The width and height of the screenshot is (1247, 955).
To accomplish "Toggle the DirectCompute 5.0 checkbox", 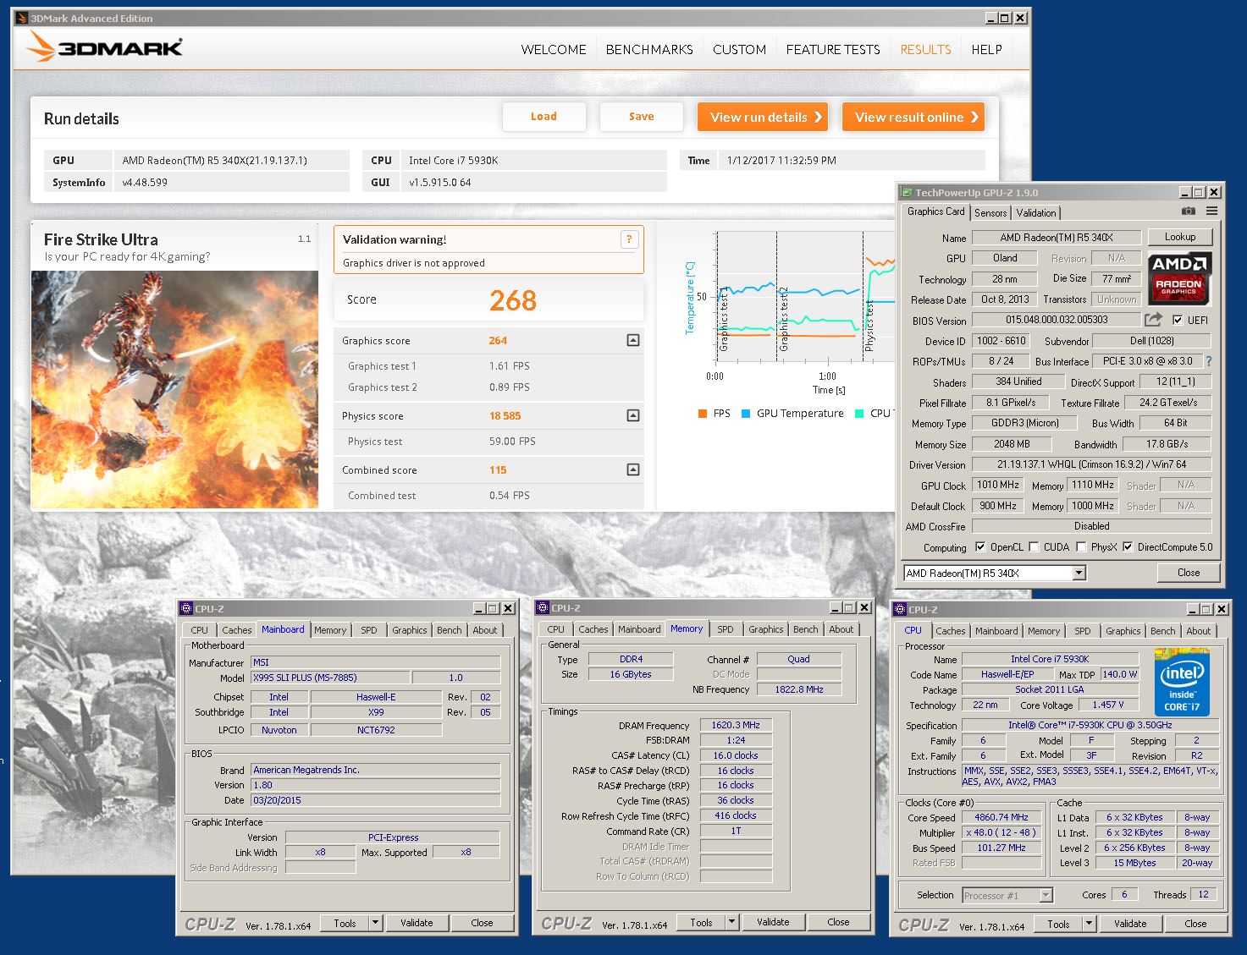I will click(x=1128, y=546).
